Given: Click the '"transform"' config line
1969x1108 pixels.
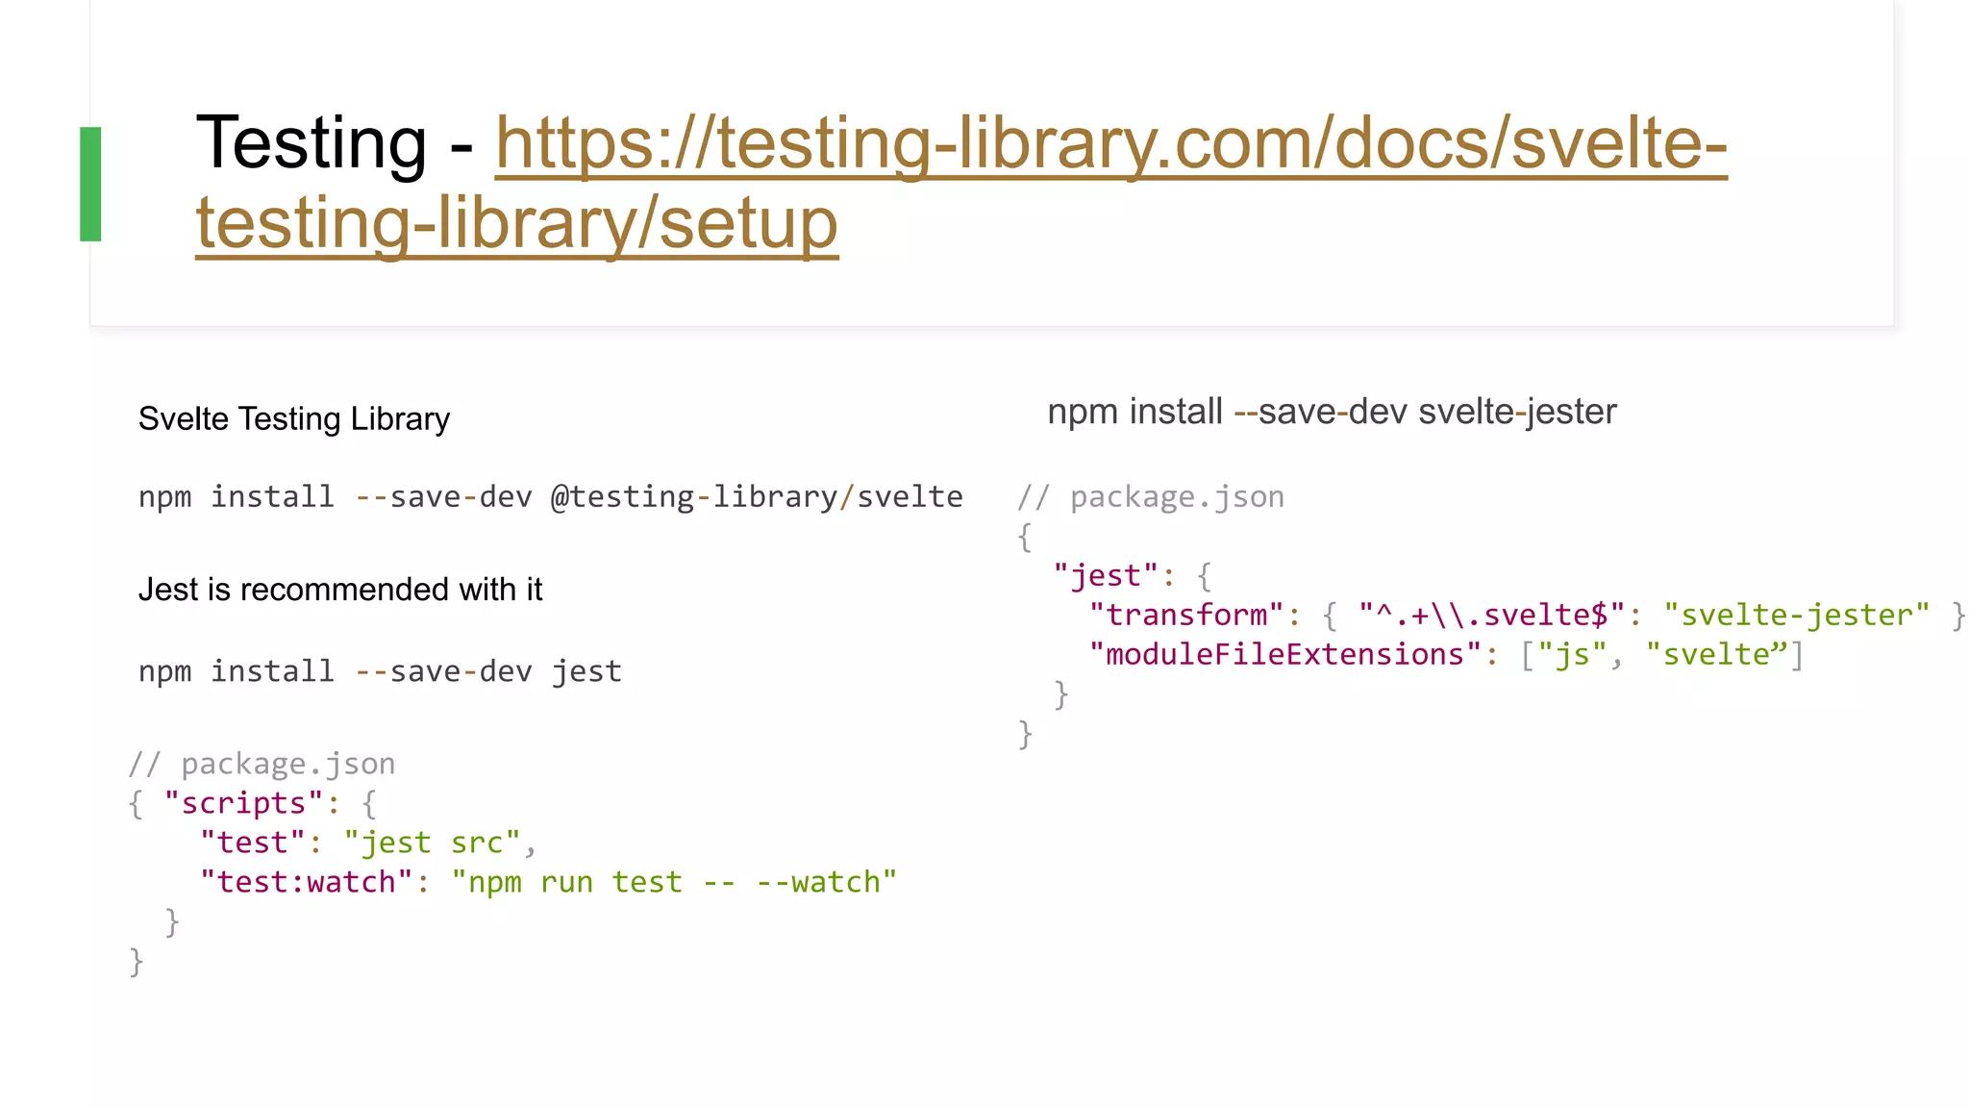Looking at the screenshot, I should pyautogui.click(x=1528, y=615).
